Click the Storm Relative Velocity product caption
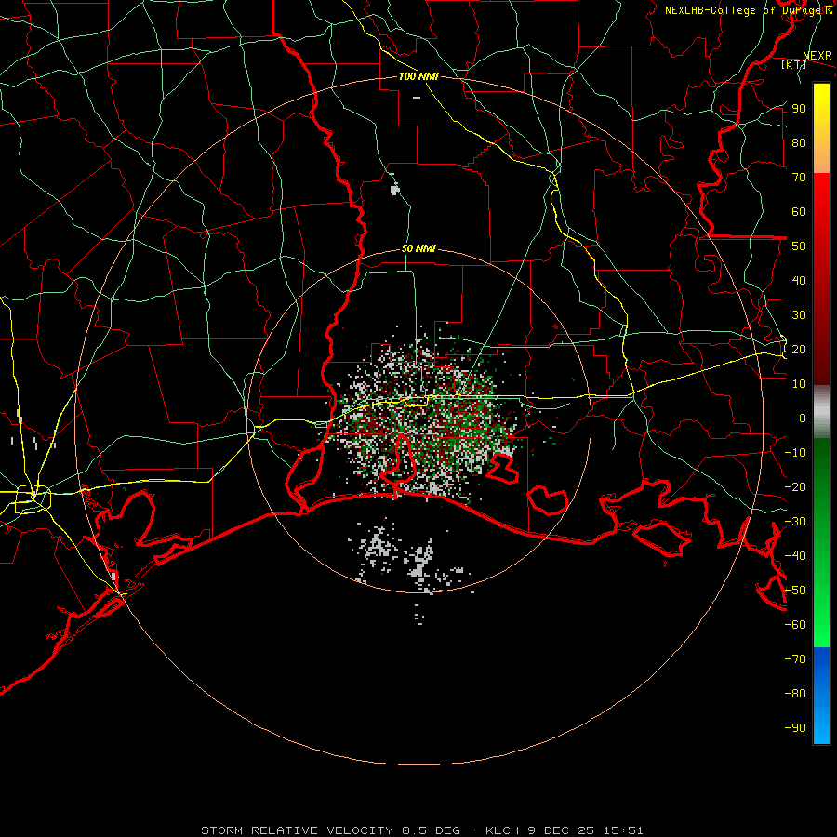 [421, 830]
